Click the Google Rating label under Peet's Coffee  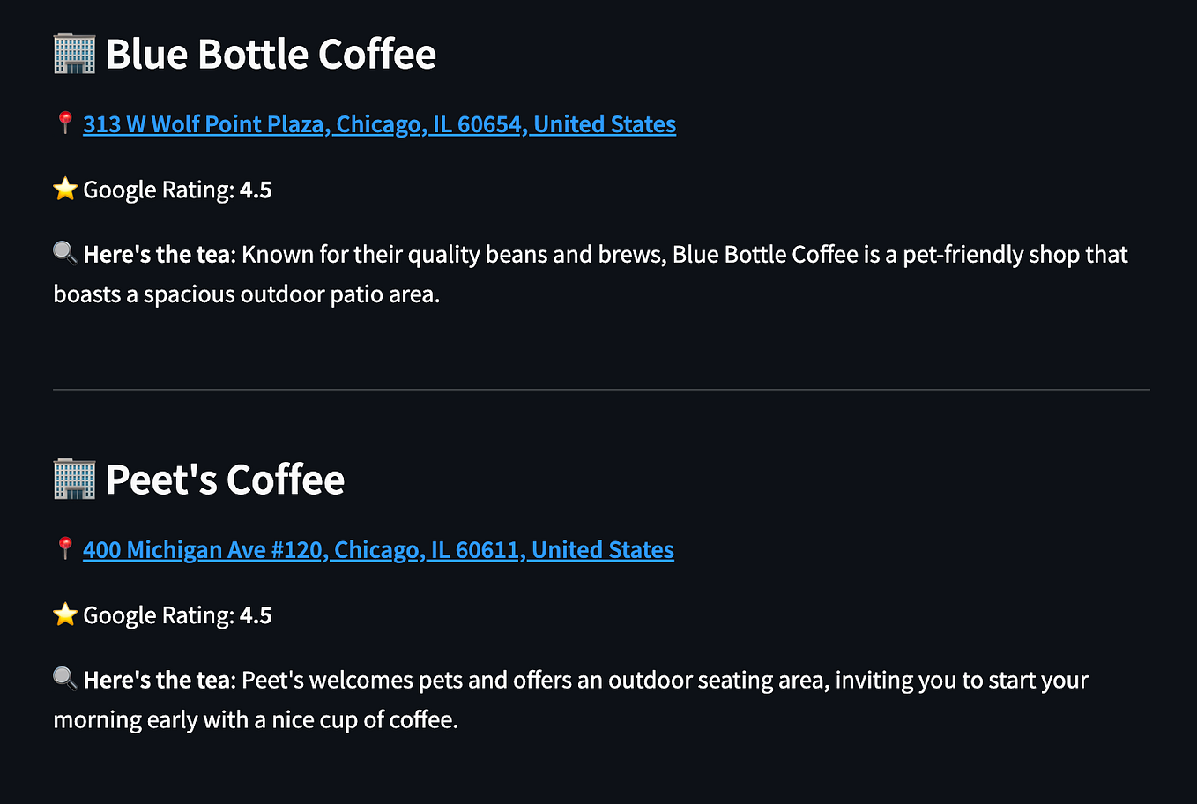(x=159, y=616)
